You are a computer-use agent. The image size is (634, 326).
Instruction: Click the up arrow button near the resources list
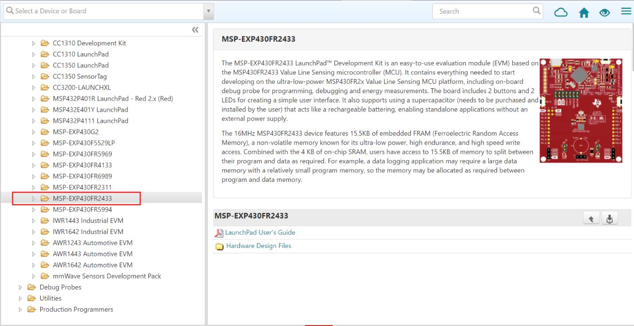click(x=591, y=218)
